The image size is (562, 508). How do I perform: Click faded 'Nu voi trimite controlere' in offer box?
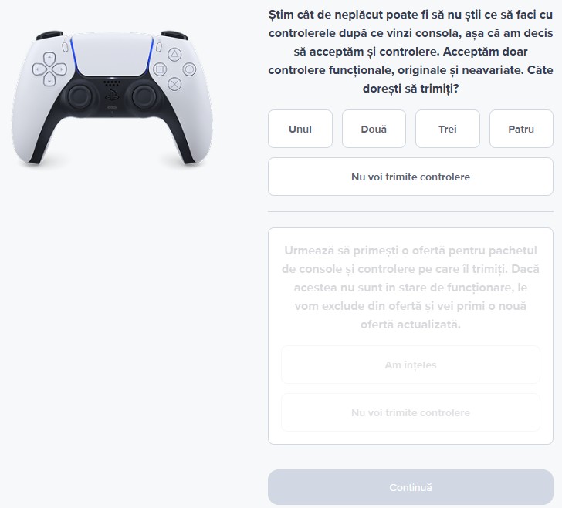(x=411, y=412)
